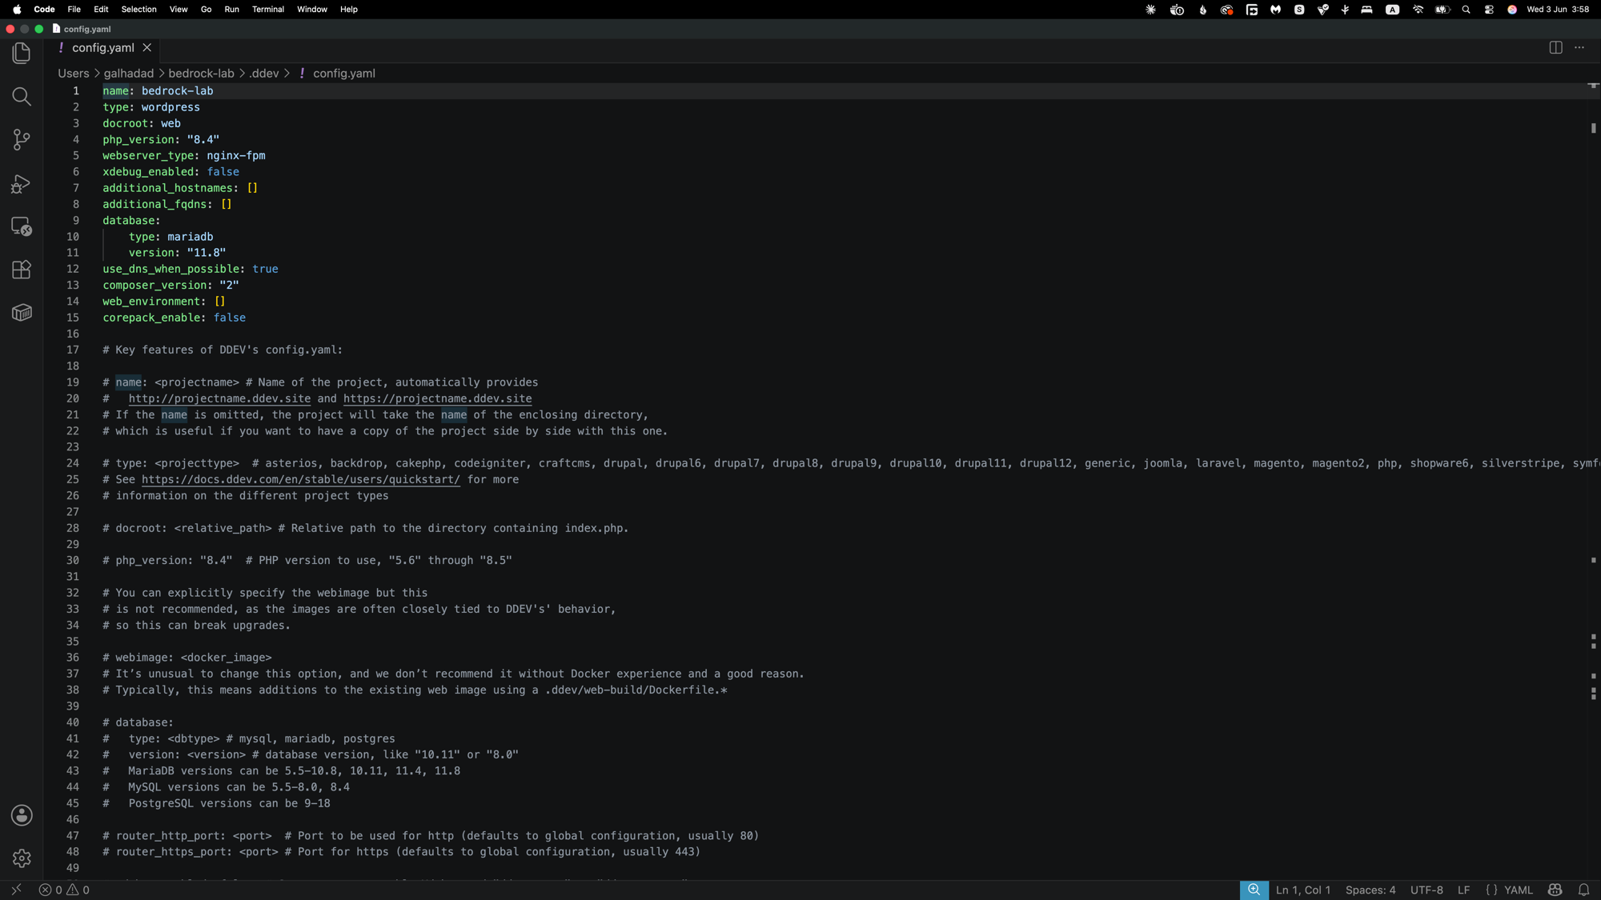This screenshot has height=900, width=1601.
Task: Open the Apple menu
Action: click(x=17, y=10)
